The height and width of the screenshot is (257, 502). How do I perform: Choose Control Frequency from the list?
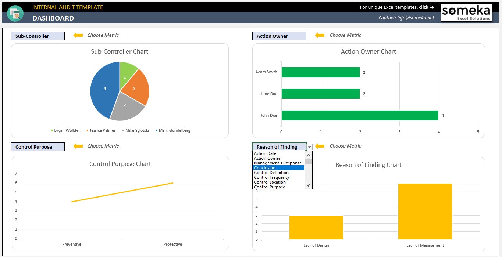coord(278,177)
